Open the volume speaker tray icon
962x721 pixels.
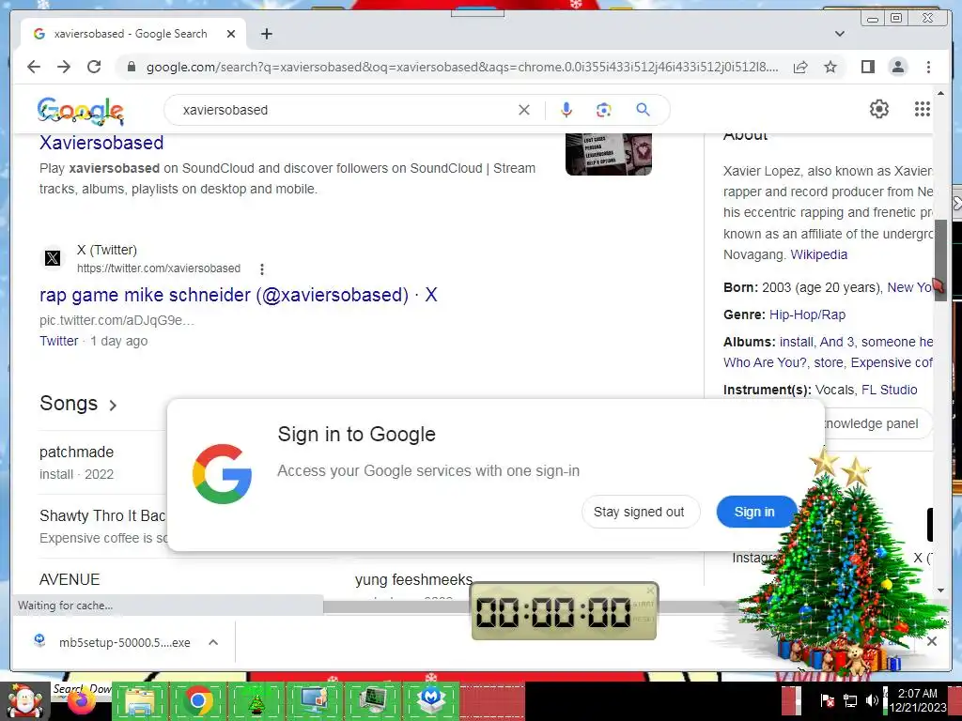(x=871, y=700)
